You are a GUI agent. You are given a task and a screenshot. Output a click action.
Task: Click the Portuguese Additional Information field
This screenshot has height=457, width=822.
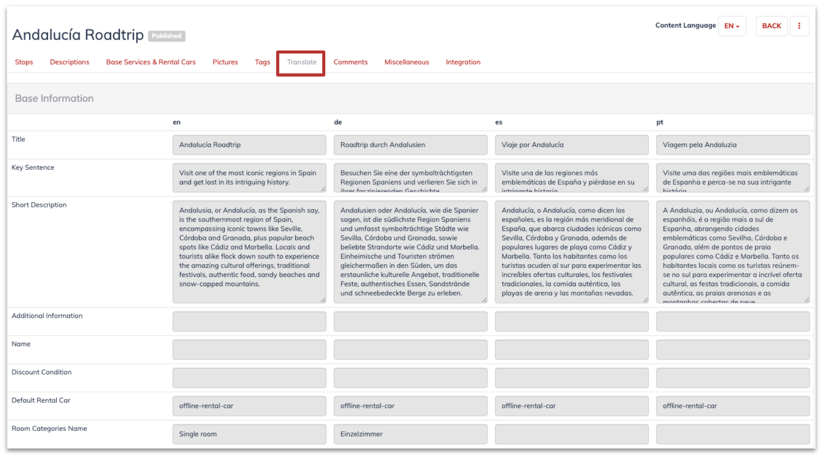point(733,322)
